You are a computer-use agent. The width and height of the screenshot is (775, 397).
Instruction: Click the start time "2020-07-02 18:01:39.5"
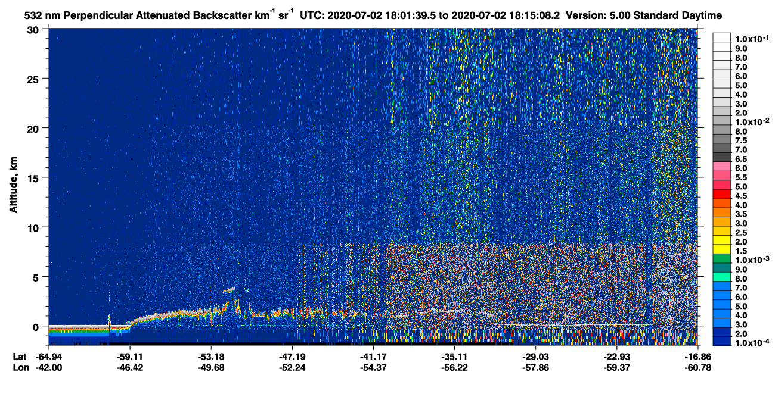click(x=382, y=15)
